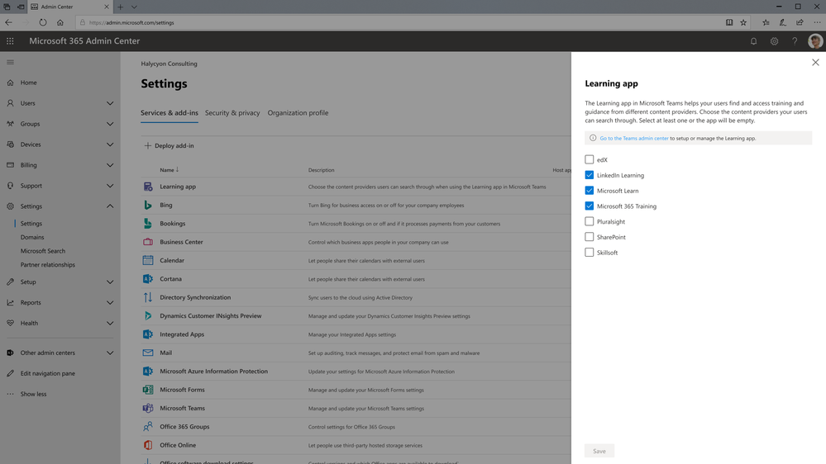The height and width of the screenshot is (464, 826).
Task: Close the Learning app panel
Action: (815, 63)
